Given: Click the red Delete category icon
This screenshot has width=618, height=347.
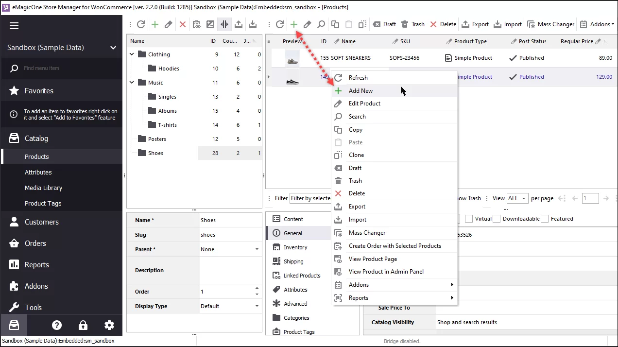Looking at the screenshot, I should tap(182, 24).
